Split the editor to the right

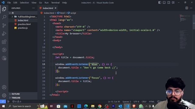tap(187, 8)
